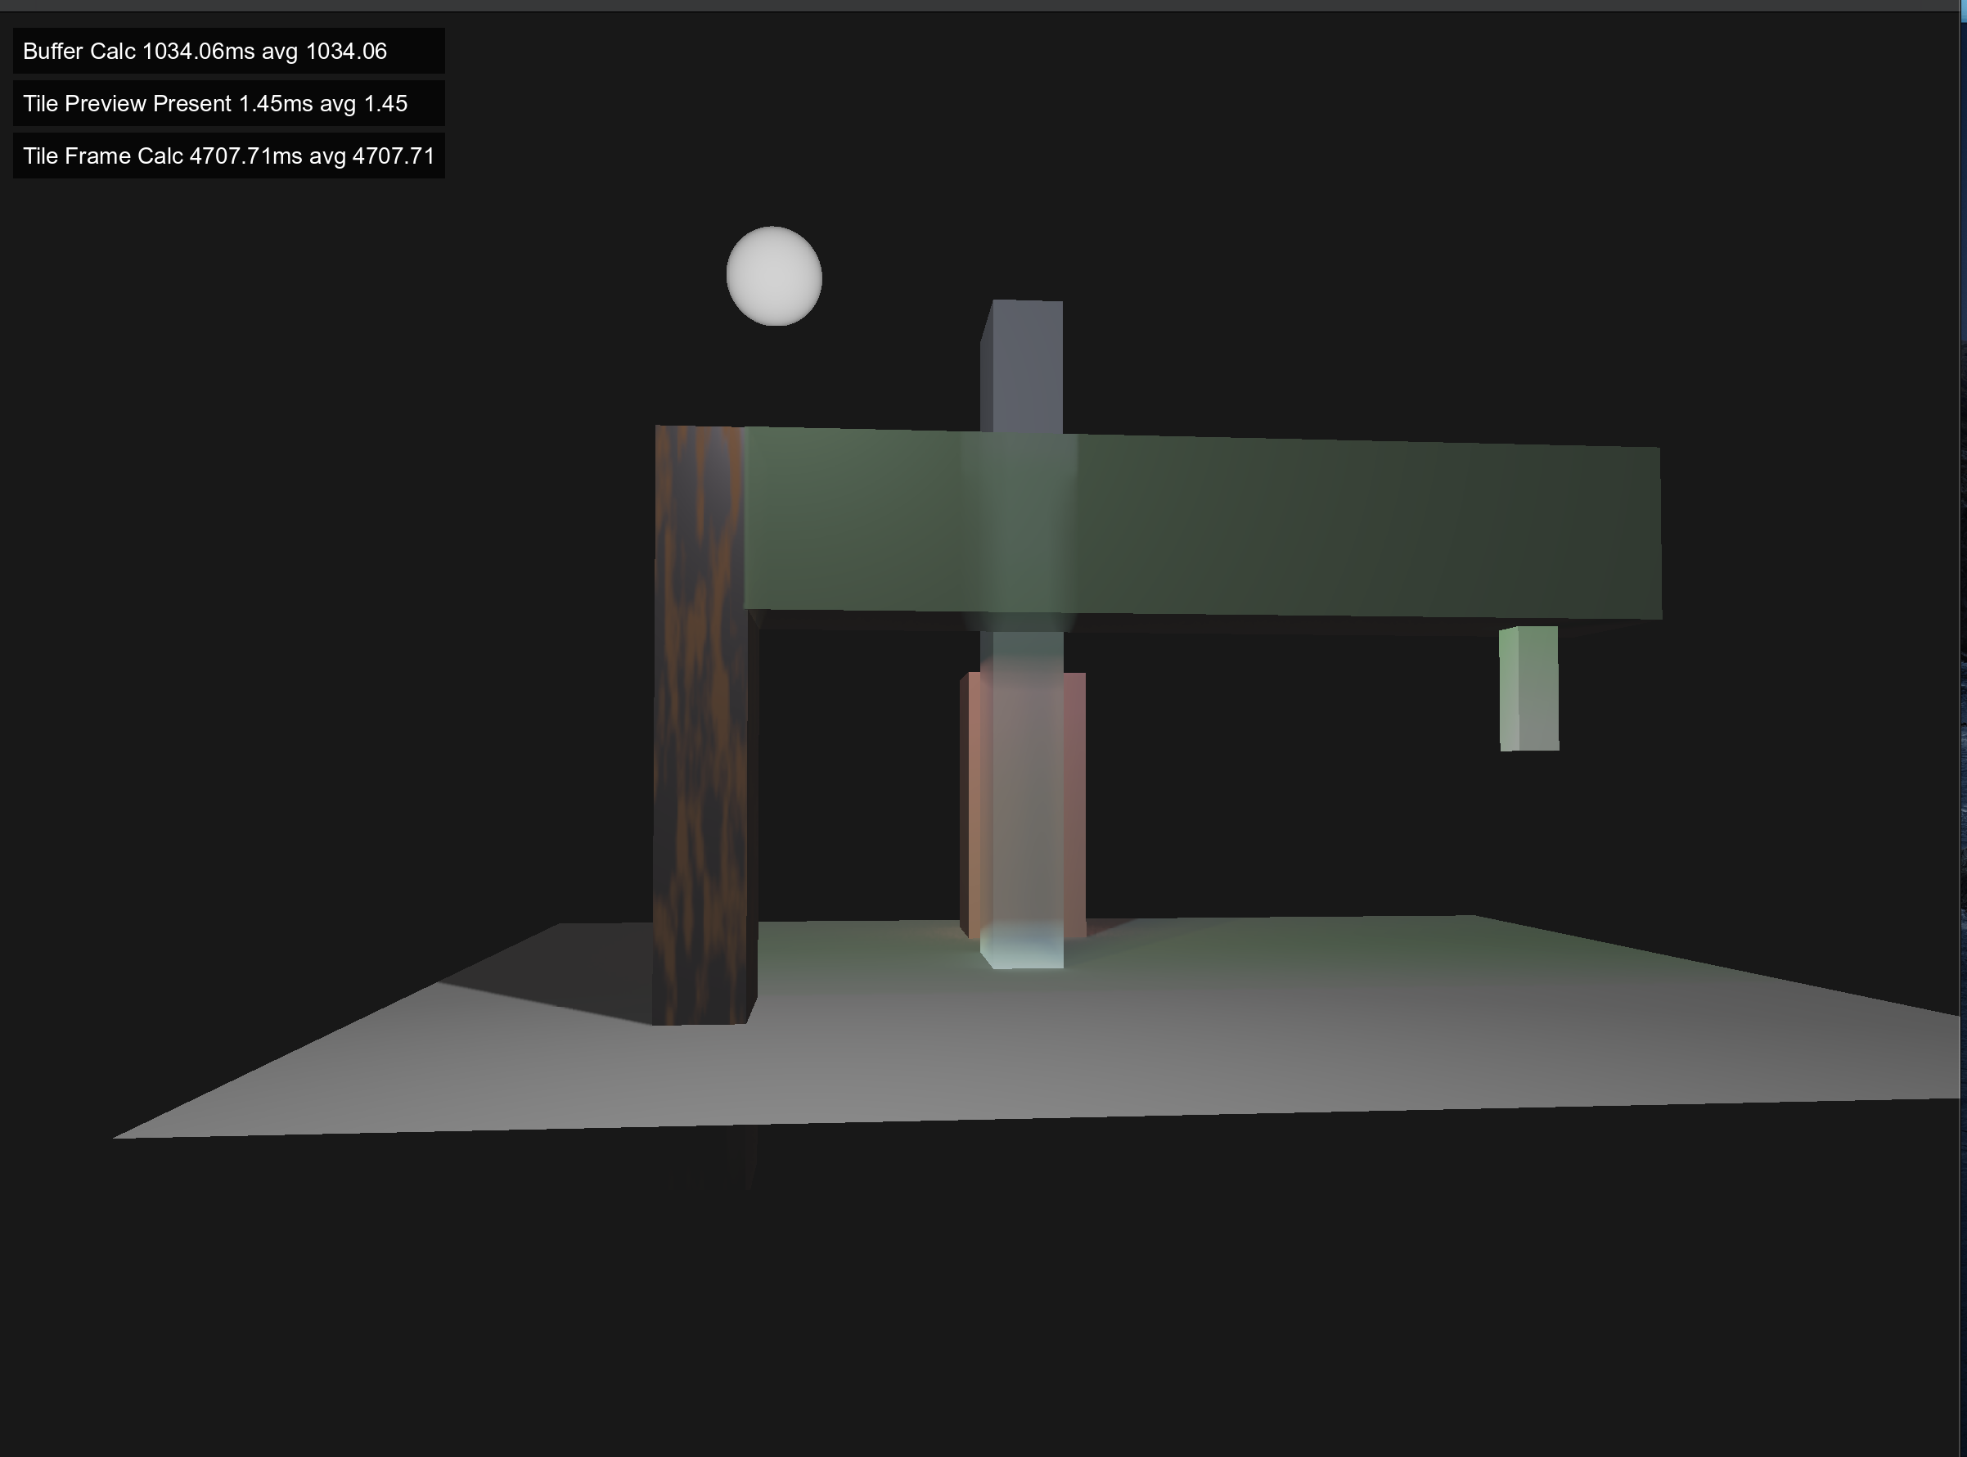
Task: Click the wood-textured pillar
Action: (x=704, y=725)
